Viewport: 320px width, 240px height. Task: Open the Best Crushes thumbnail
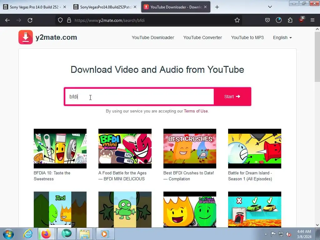coord(190,148)
